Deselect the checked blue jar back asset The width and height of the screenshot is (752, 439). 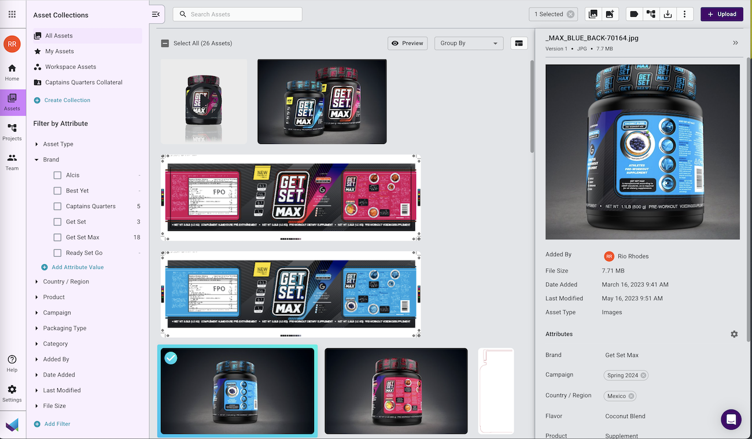171,358
